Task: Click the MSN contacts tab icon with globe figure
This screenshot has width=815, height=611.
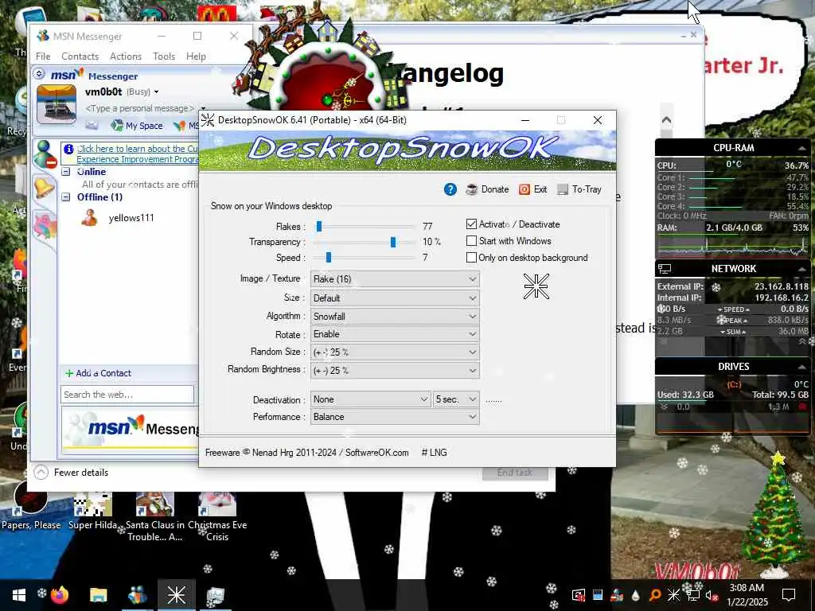Action: pos(45,154)
